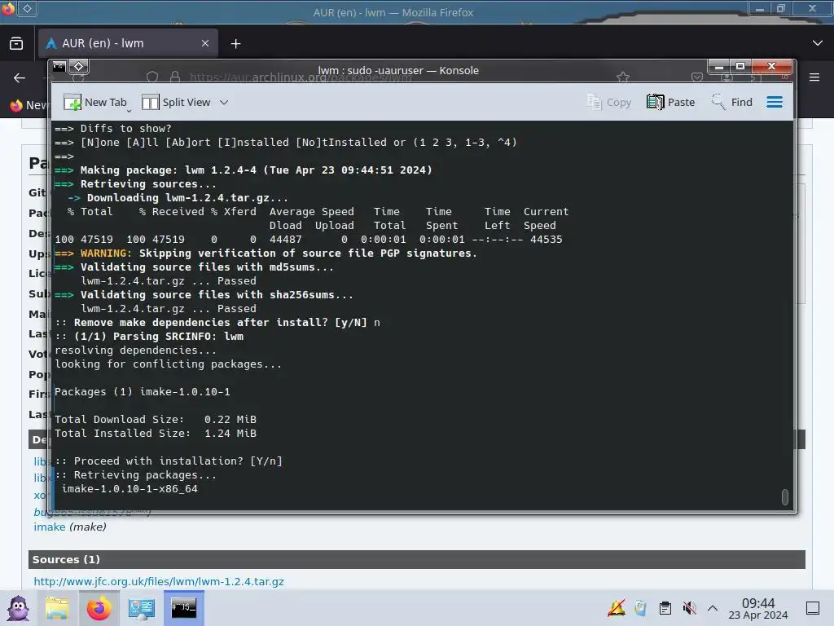The image size is (834, 626).
Task: Click Split View in Konsole toolbar
Action: 176,102
